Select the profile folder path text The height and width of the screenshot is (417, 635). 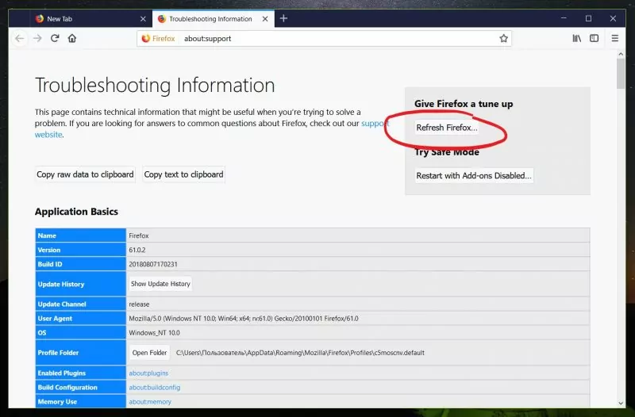coord(300,353)
